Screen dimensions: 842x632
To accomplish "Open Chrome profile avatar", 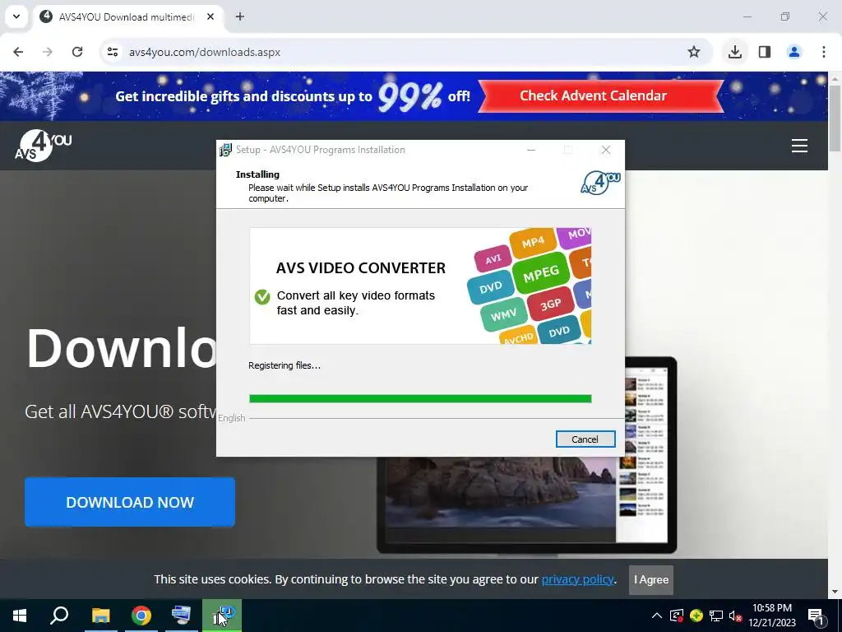I will pyautogui.click(x=794, y=52).
